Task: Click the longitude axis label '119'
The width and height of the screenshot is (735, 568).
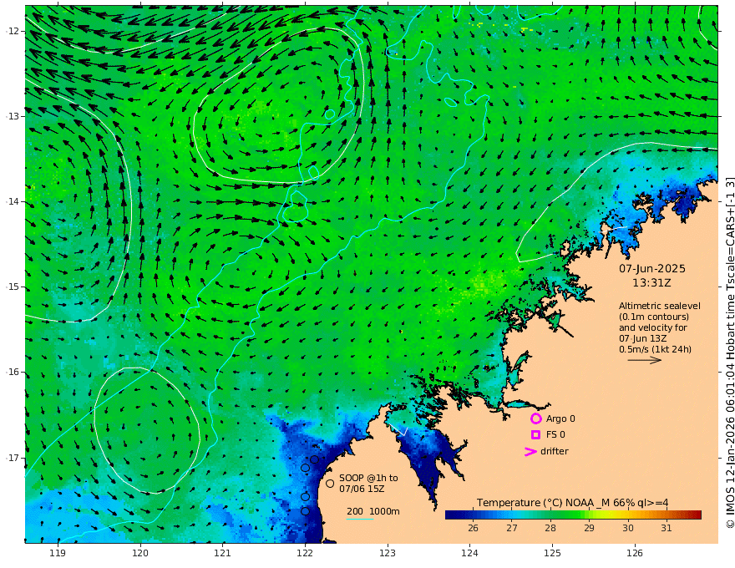Action: point(58,553)
